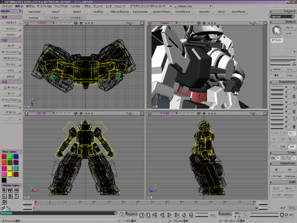Click the audio headphone icon in playback bar
This screenshot has width=297, height=223.
tap(191, 215)
